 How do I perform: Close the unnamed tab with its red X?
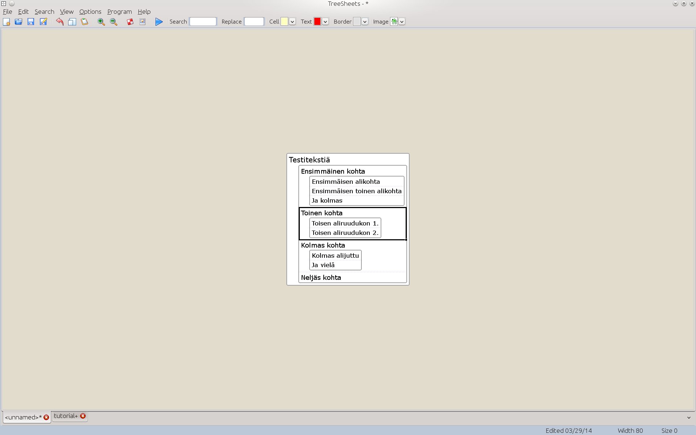click(46, 417)
